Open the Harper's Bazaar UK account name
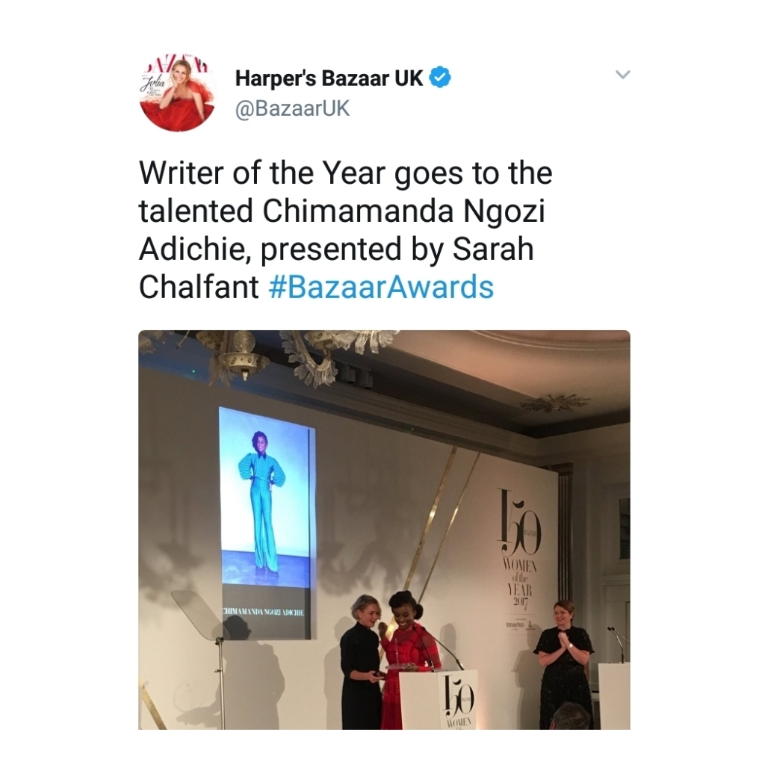 coord(329,78)
